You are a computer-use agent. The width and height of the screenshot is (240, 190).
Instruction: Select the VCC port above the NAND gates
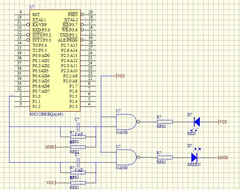121,76
